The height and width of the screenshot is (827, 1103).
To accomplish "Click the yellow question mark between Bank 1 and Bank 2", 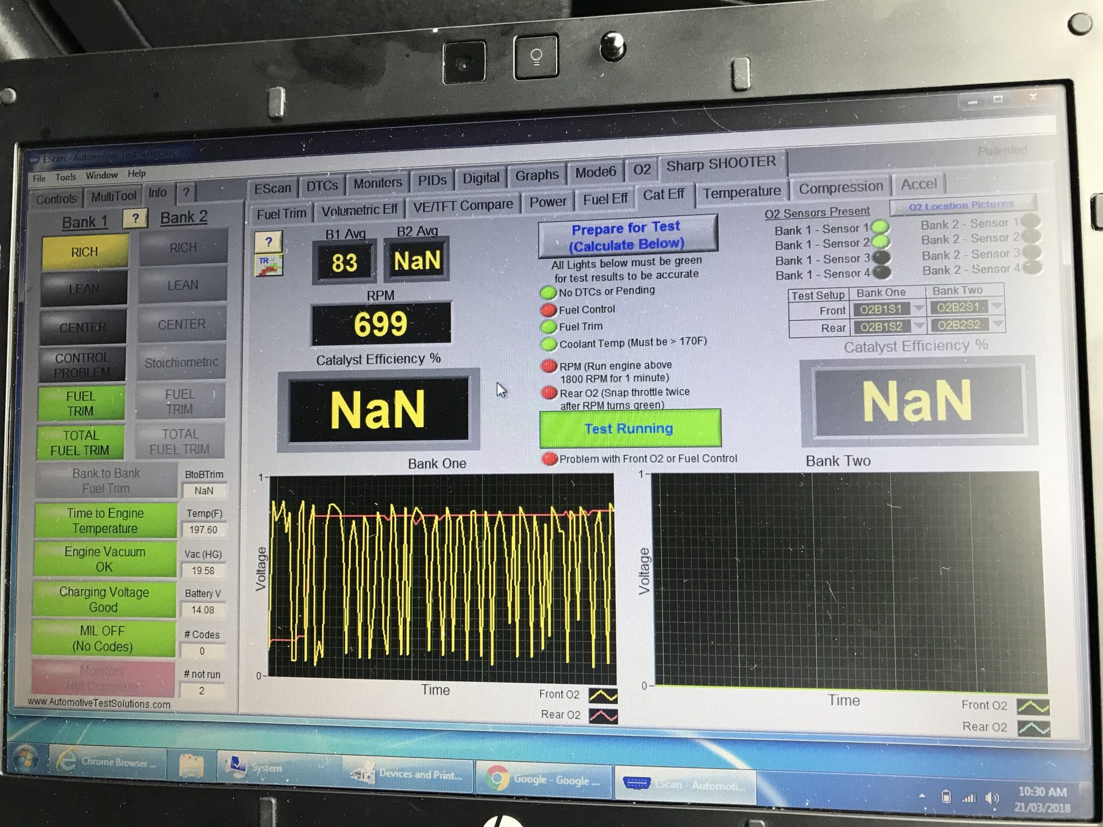I will 135,219.
